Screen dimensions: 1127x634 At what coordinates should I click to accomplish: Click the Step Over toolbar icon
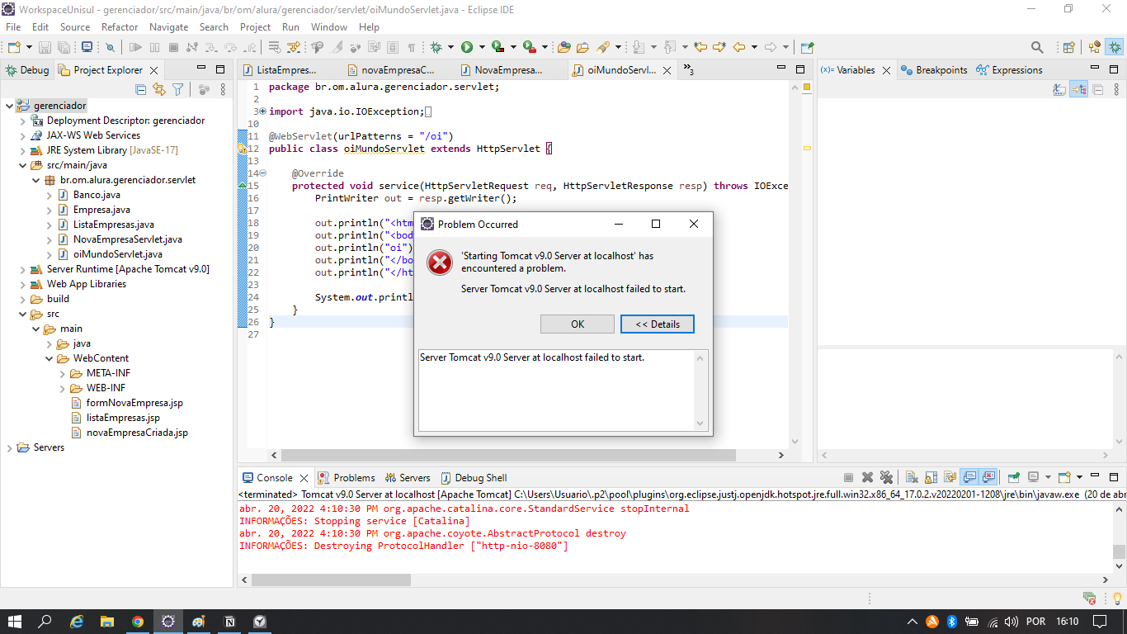pyautogui.click(x=230, y=47)
